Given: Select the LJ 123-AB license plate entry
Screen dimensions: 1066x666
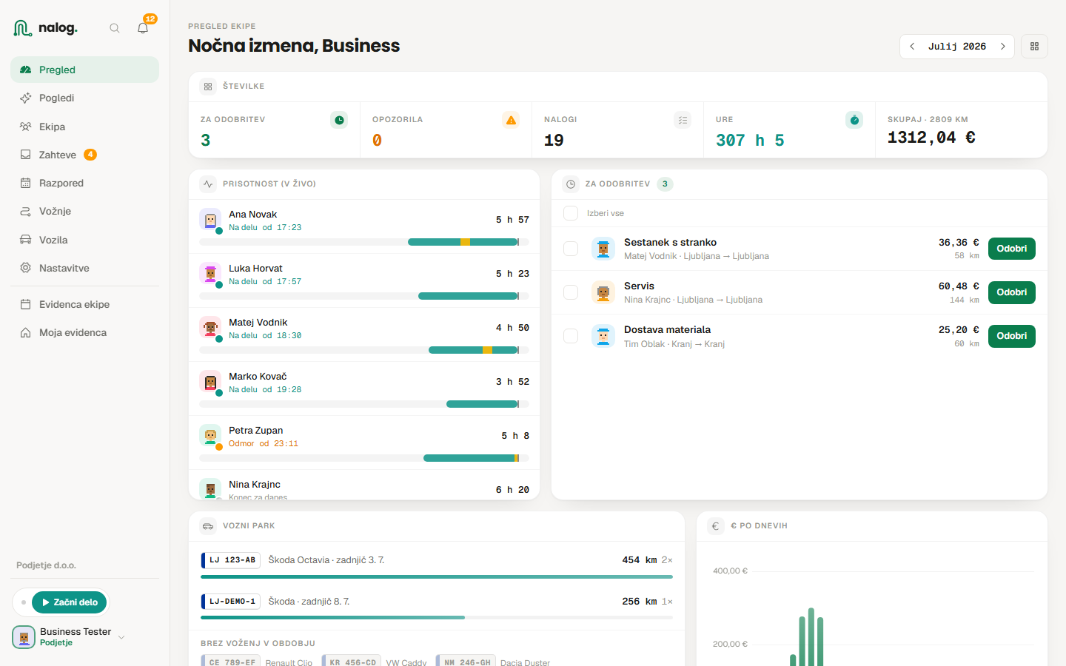Looking at the screenshot, I should pos(231,560).
